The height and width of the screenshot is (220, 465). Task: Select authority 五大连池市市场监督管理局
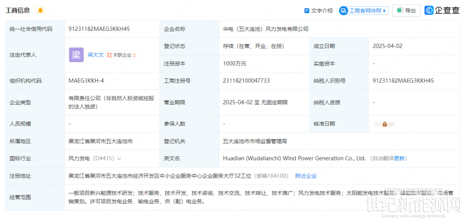click(x=255, y=142)
